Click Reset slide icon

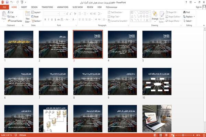point(33,16)
